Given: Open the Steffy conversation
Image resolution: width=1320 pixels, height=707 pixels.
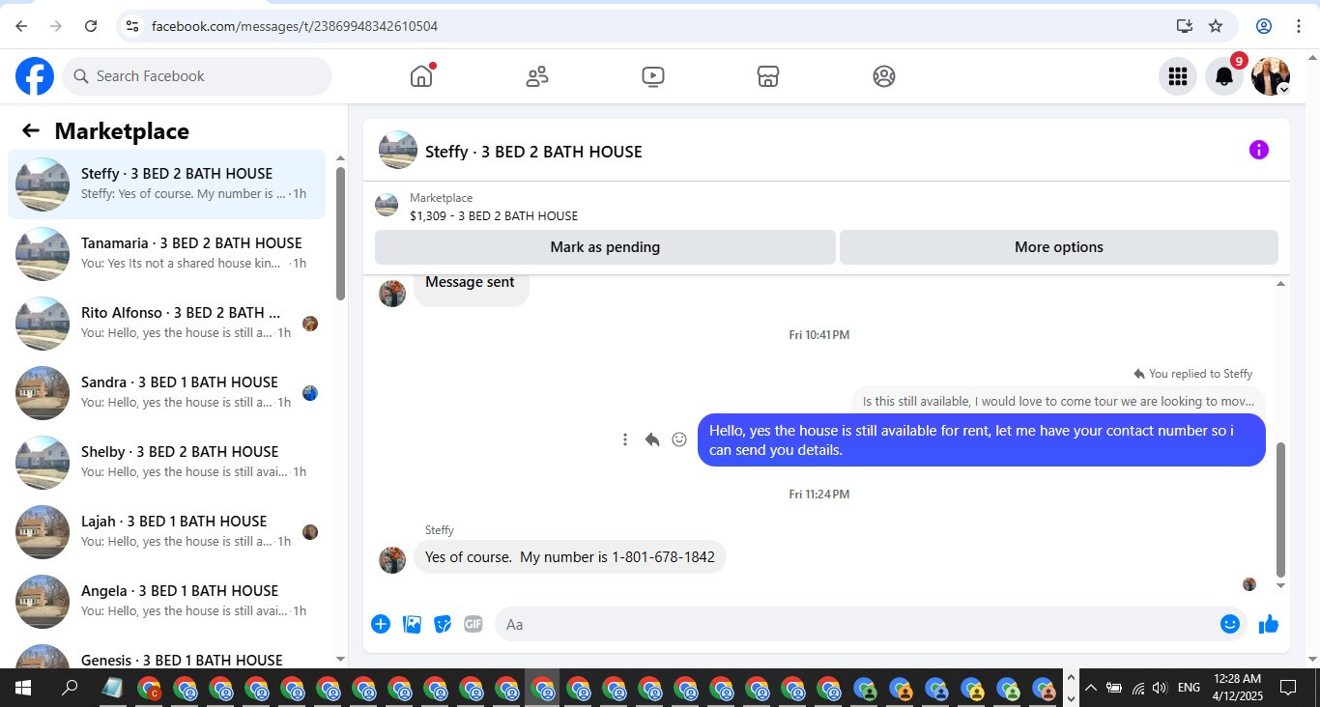Looking at the screenshot, I should (166, 184).
